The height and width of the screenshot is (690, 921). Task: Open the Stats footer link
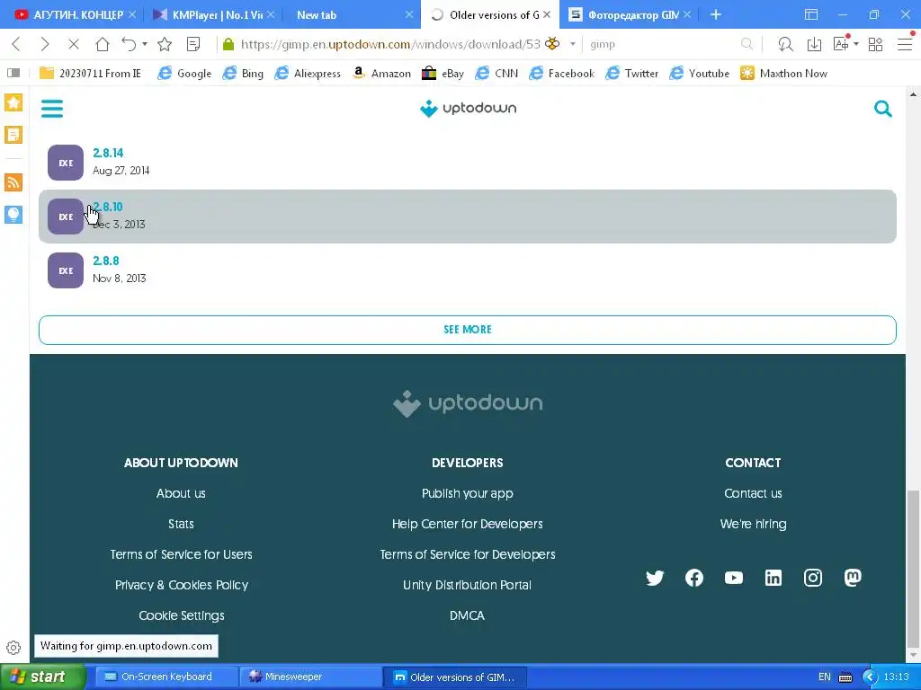[181, 524]
